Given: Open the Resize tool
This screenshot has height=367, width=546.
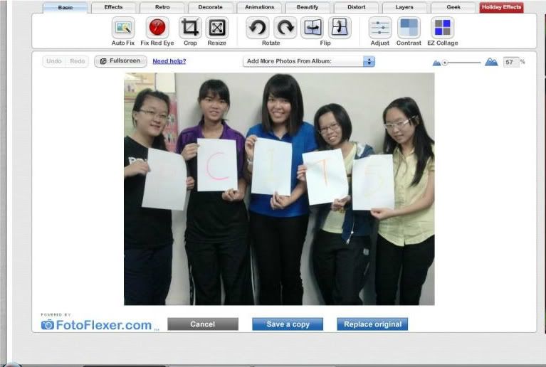Looking at the screenshot, I should point(217,28).
